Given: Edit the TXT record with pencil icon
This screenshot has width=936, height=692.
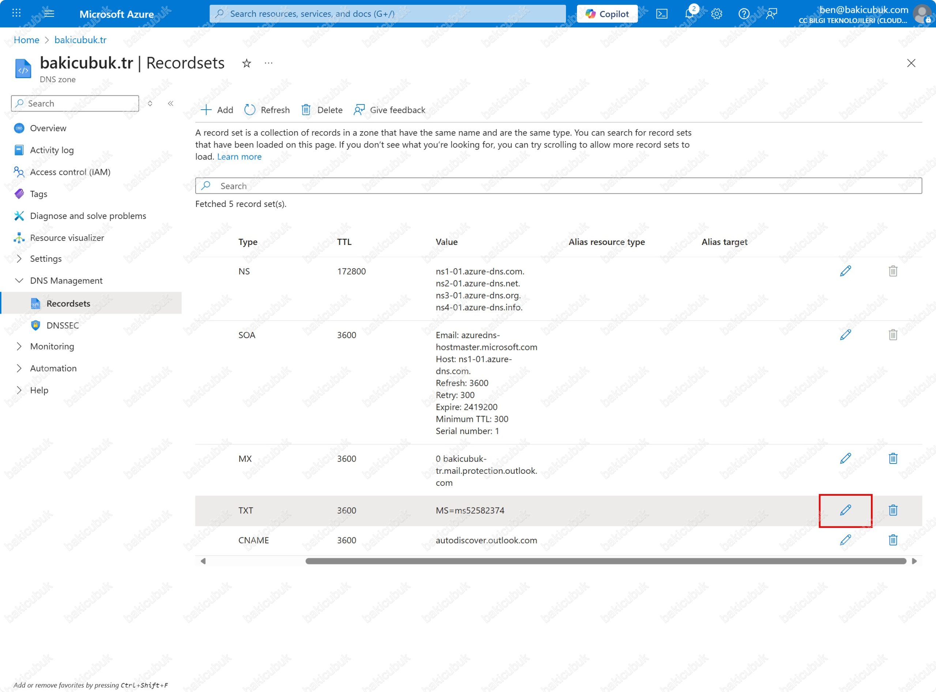Looking at the screenshot, I should pos(845,510).
